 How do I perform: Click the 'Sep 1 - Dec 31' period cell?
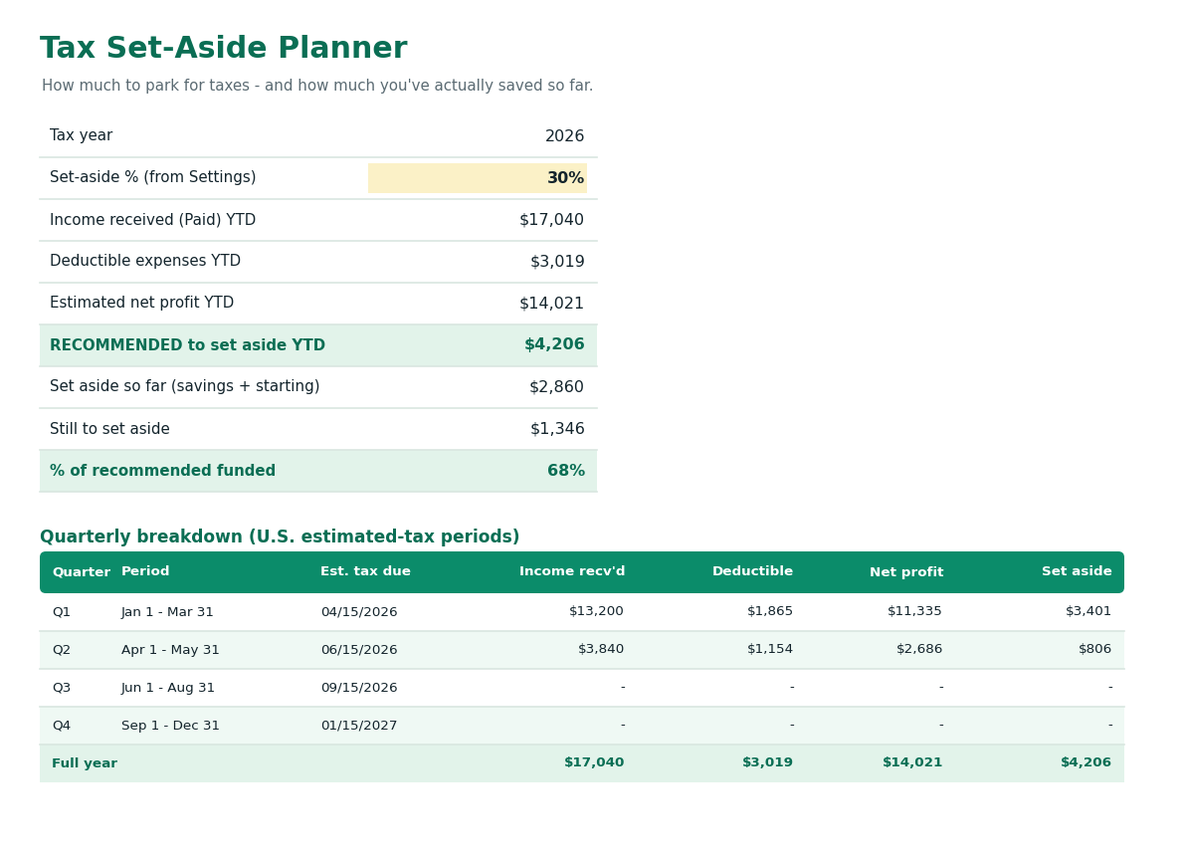[170, 726]
